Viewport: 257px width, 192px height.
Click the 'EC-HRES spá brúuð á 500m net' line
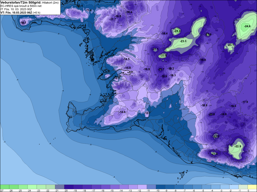pos(21,6)
